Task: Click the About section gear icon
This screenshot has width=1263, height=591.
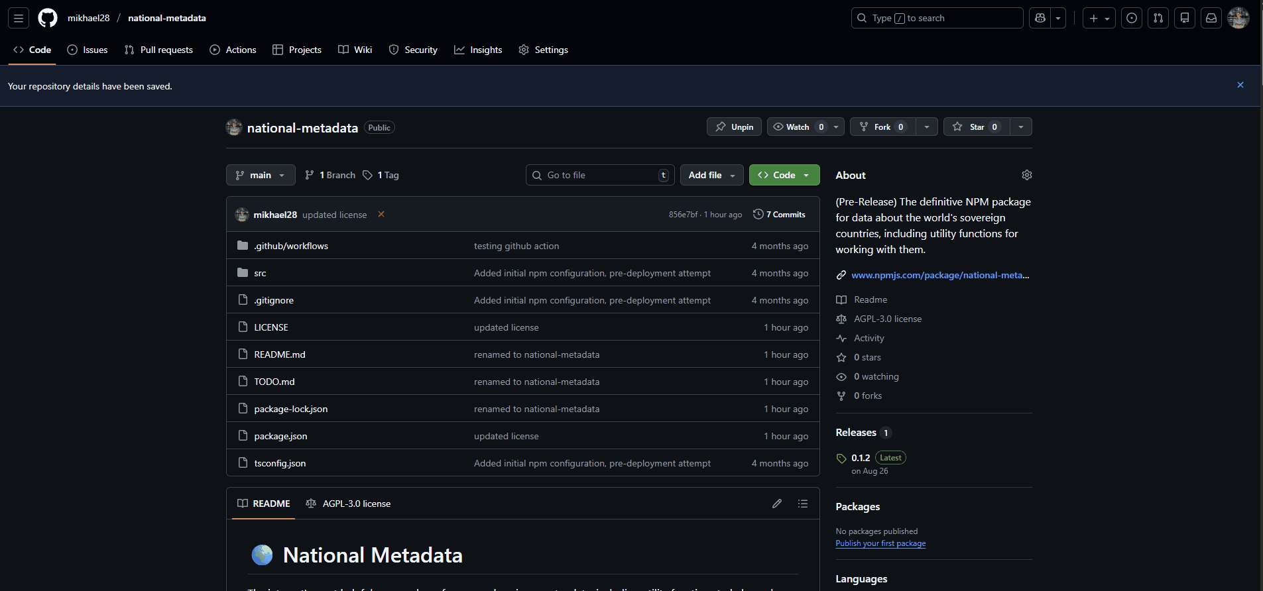Action: (x=1026, y=175)
